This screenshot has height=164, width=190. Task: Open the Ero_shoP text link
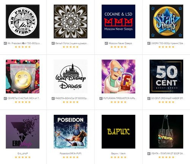[23, 154]
